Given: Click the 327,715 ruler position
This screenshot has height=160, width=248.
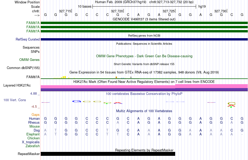Looking at the screenshot, I should coord(65,11).
